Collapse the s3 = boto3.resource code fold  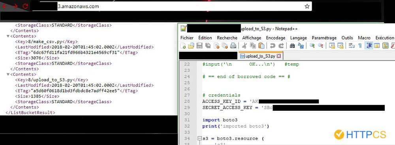pos(200,138)
